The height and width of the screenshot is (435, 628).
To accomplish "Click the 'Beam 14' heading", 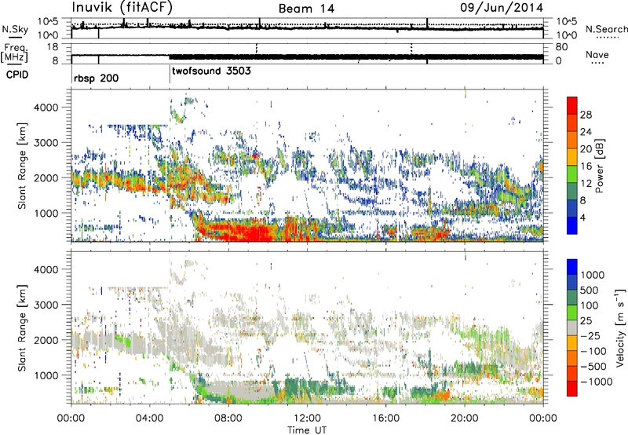I will tap(306, 9).
